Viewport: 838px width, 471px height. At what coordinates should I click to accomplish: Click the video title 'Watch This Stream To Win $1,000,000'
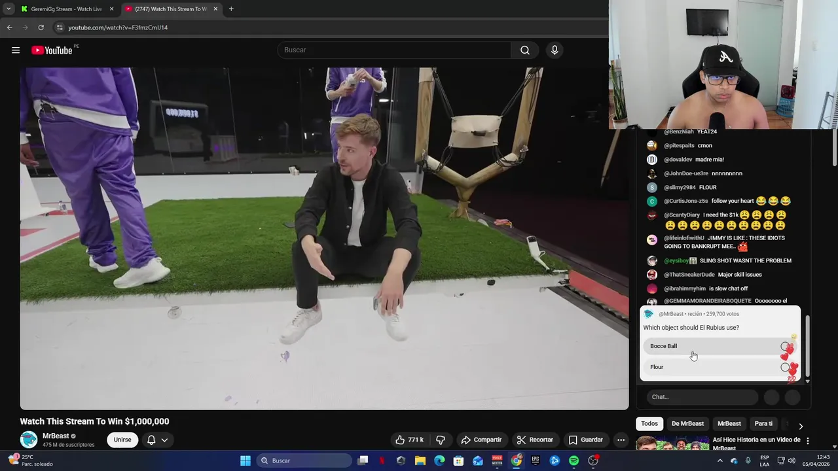tap(94, 421)
